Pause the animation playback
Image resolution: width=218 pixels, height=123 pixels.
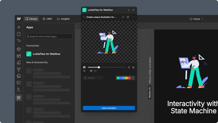tap(84, 67)
